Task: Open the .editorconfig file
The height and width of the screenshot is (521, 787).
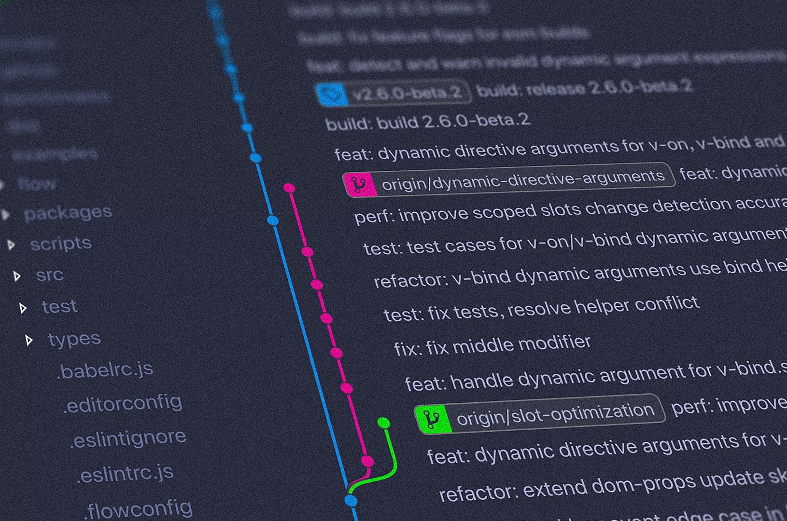Action: click(x=123, y=403)
